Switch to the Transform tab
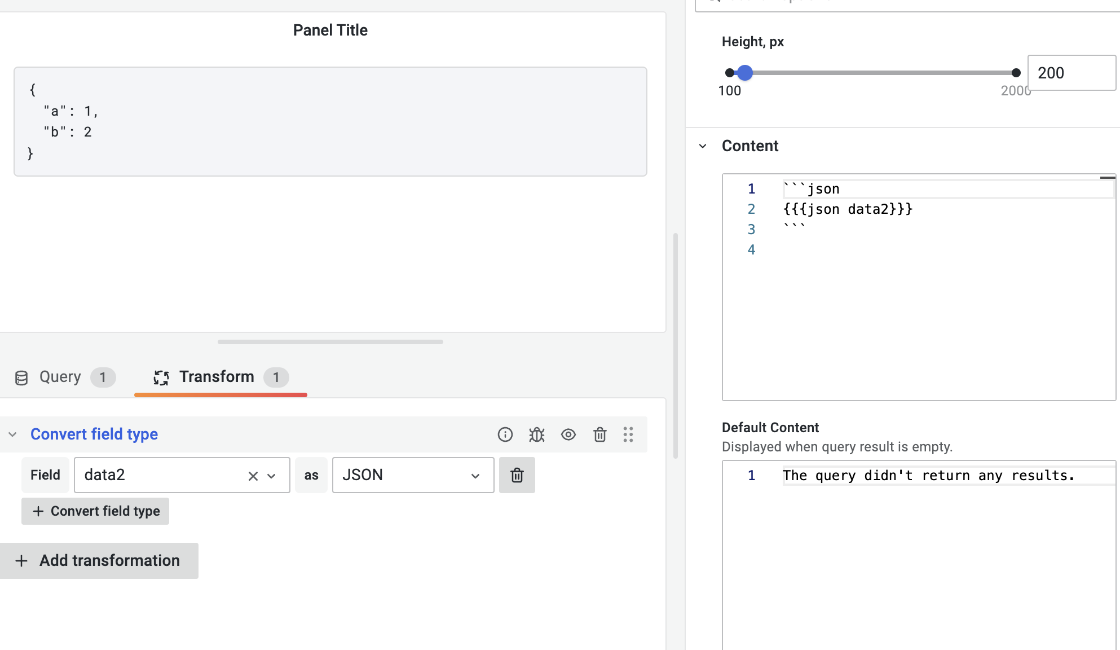1120x650 pixels. point(217,376)
